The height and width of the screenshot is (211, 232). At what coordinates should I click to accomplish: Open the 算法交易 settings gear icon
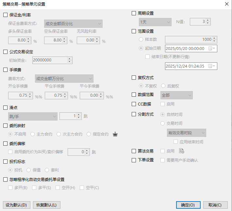(182, 151)
